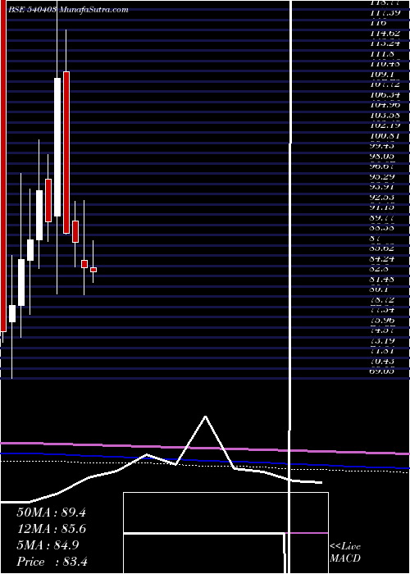410x574 pixels.
Task: Click the tall red candlestick beside the white one
Action: (66, 153)
